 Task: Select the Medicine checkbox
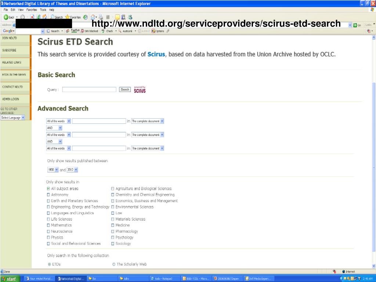coord(113,225)
